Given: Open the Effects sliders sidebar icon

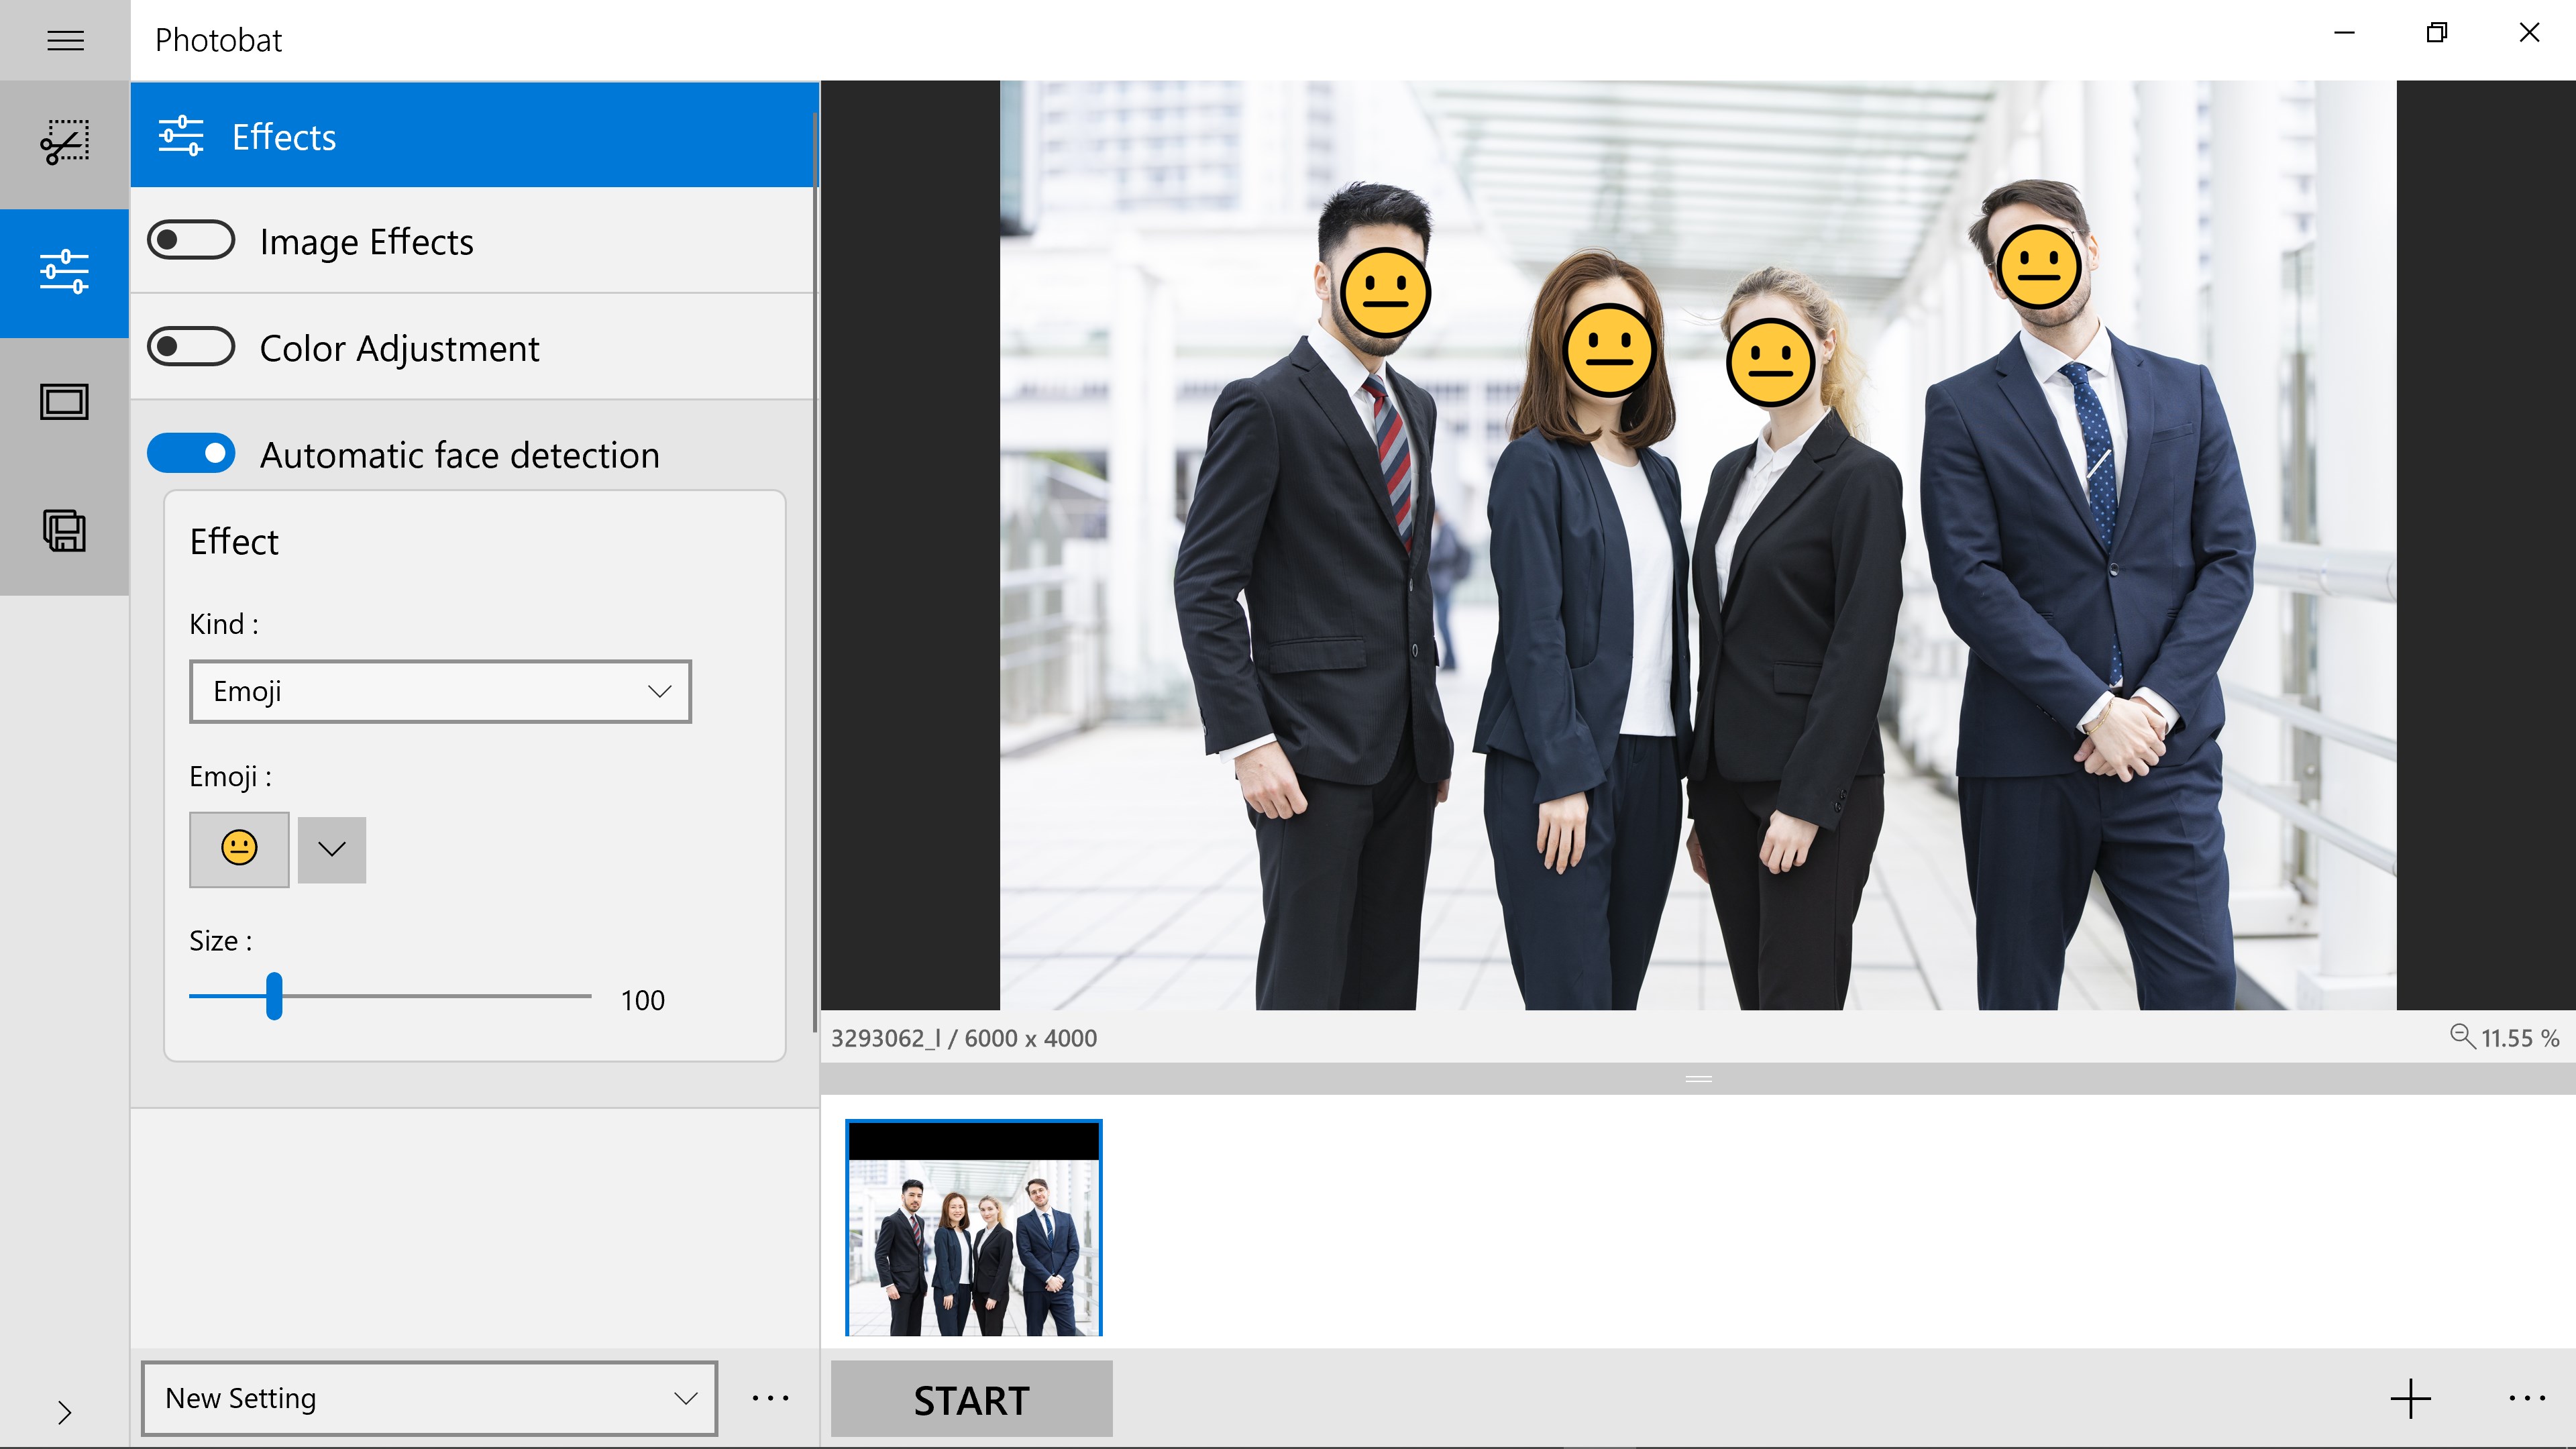Looking at the screenshot, I should [65, 272].
